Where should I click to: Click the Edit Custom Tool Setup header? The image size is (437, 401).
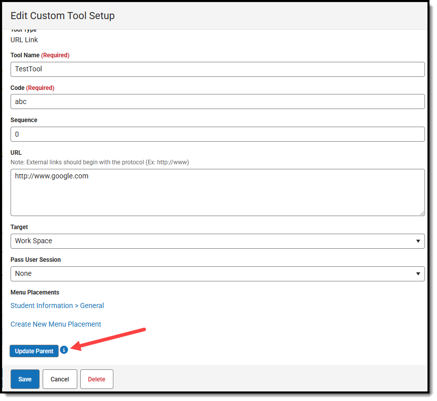click(62, 16)
